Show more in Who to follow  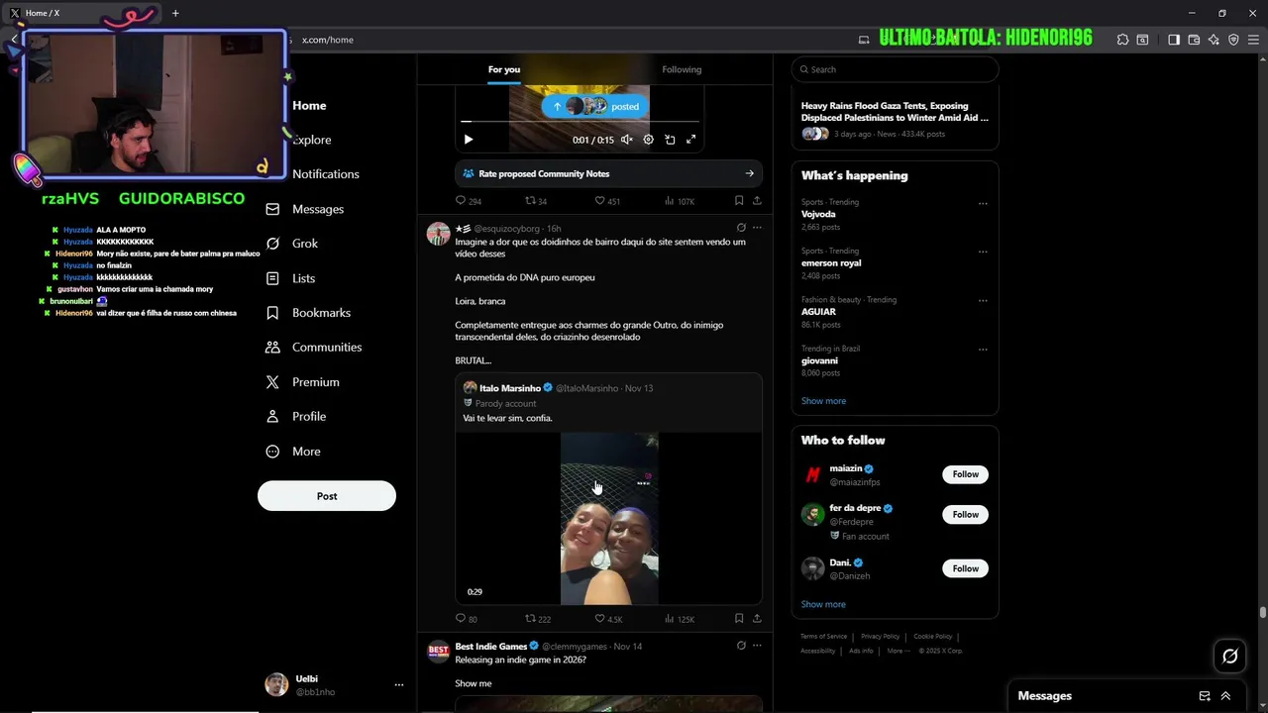tap(823, 604)
